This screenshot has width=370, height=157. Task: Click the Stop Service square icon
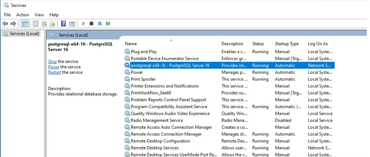click(91, 23)
